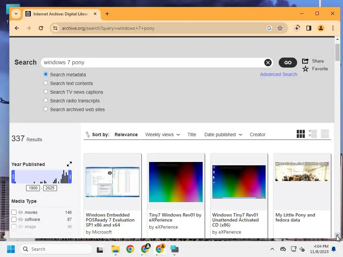Select Search archived web sites option
343x257 pixels.
(46, 109)
